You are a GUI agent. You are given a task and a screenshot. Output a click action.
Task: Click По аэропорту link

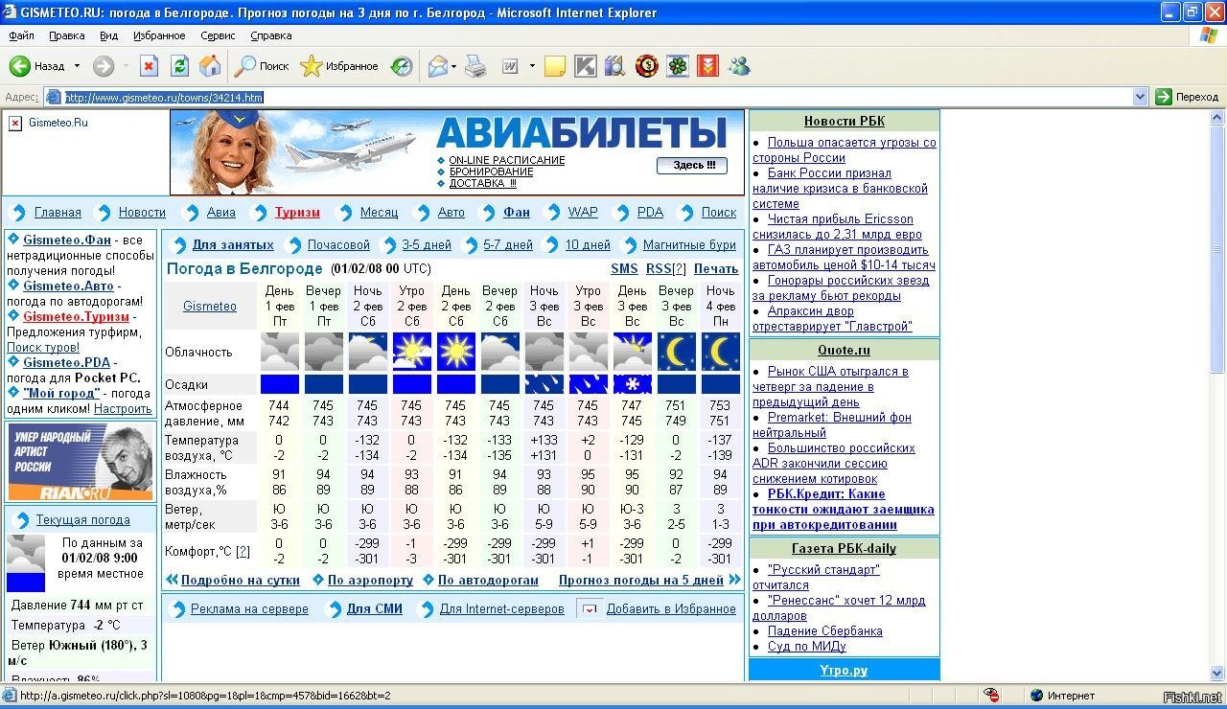370,581
